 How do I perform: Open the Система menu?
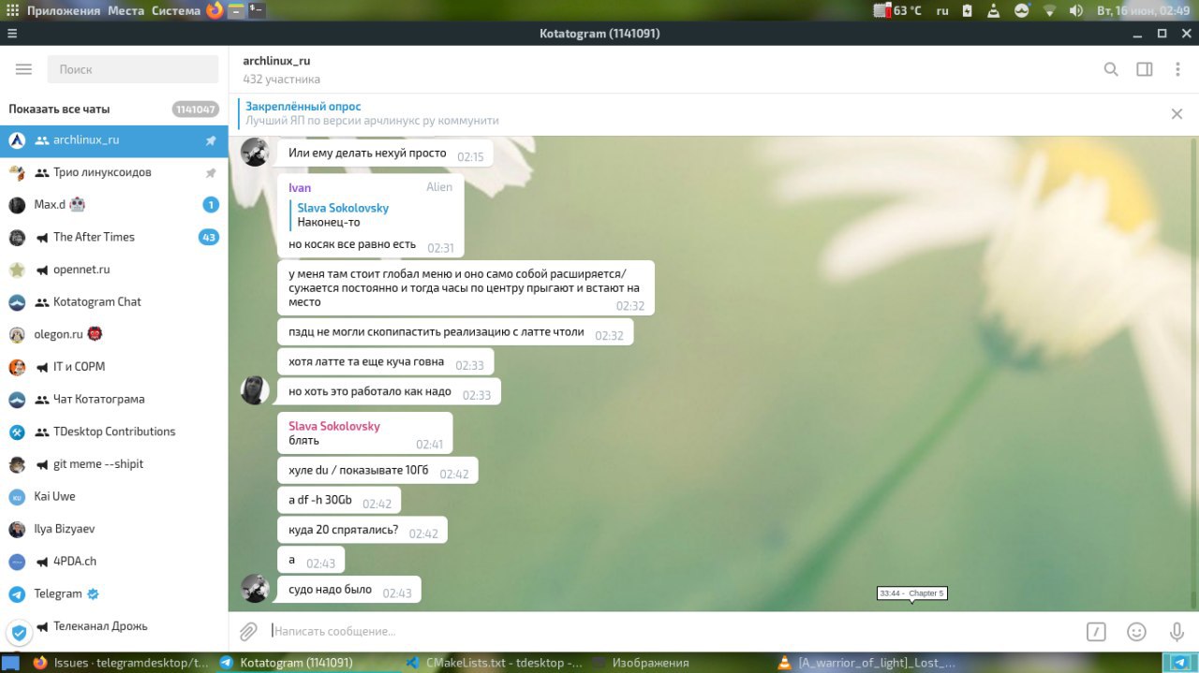[176, 10]
